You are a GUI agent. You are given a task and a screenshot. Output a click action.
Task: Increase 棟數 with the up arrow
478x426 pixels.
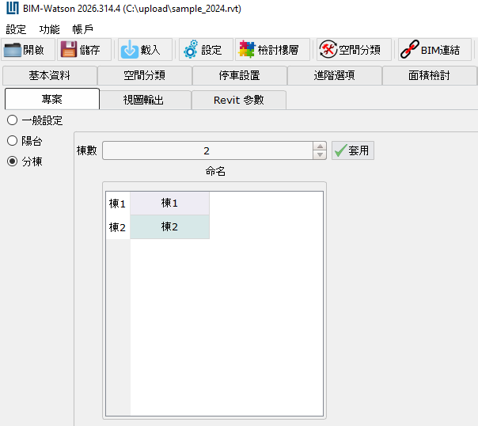[x=319, y=146]
